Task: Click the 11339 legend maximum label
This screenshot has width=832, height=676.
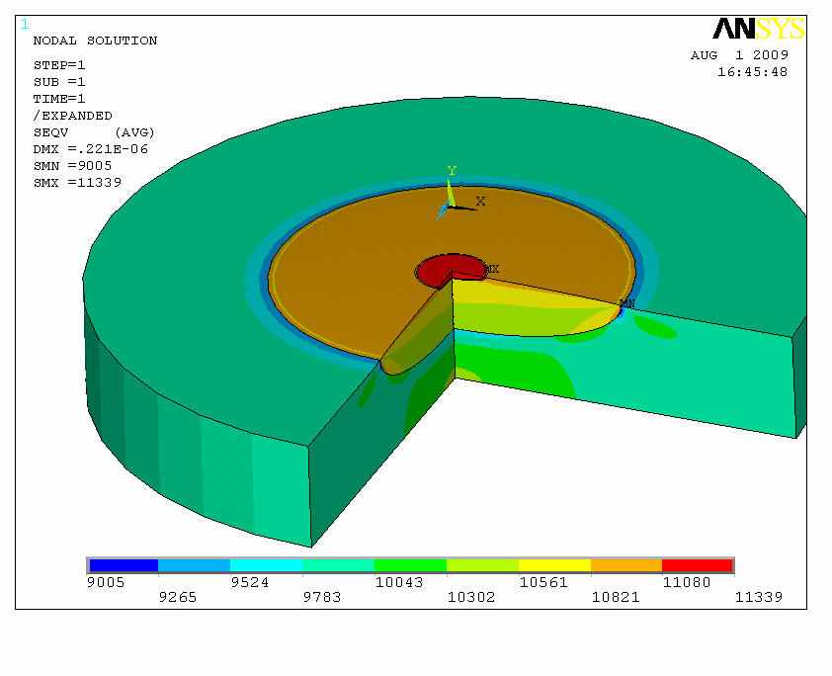Action: coord(761,598)
